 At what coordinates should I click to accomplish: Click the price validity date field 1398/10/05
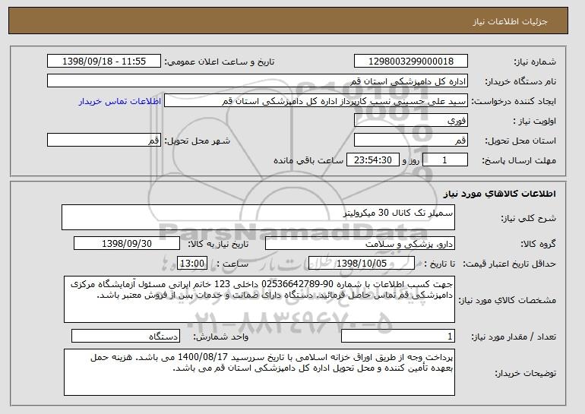(x=362, y=264)
